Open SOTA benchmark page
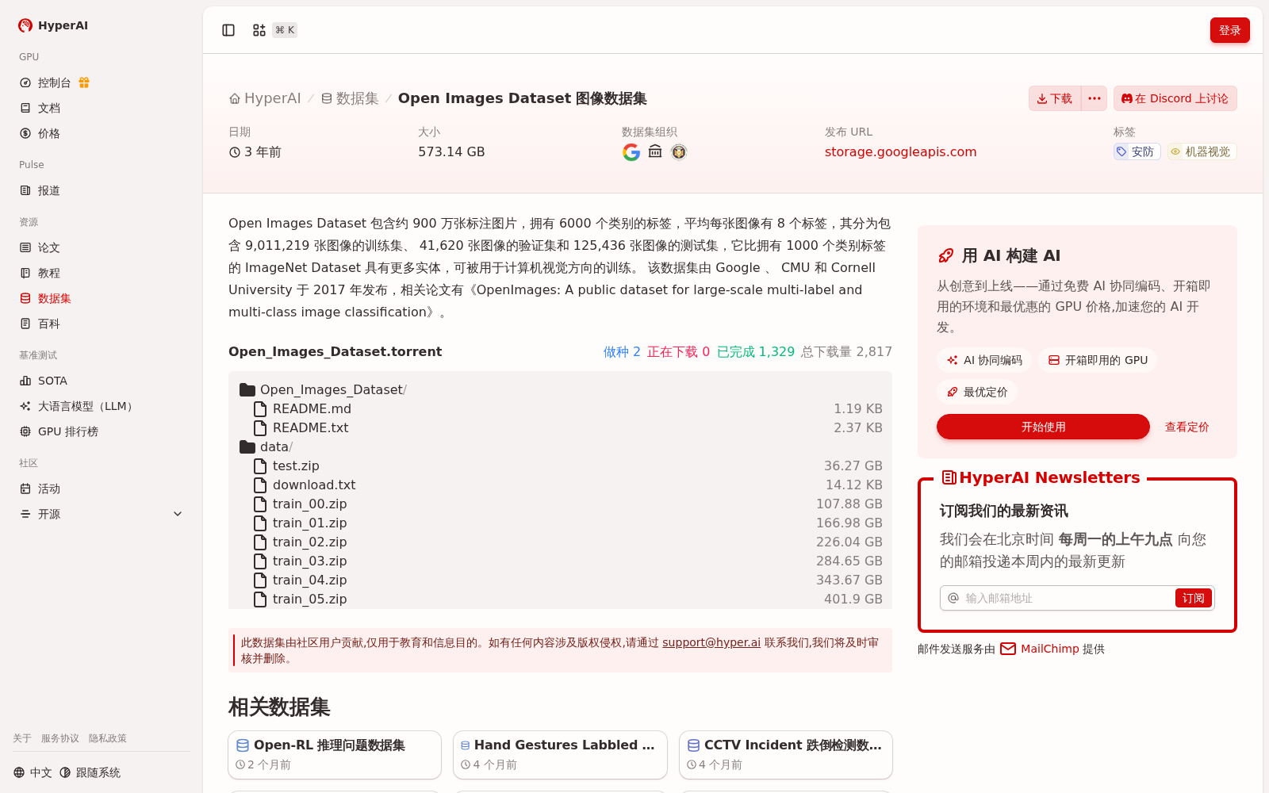1269x793 pixels. tap(52, 381)
